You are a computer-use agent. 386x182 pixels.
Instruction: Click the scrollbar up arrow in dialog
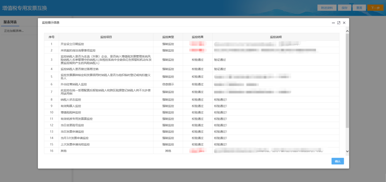[347, 31]
